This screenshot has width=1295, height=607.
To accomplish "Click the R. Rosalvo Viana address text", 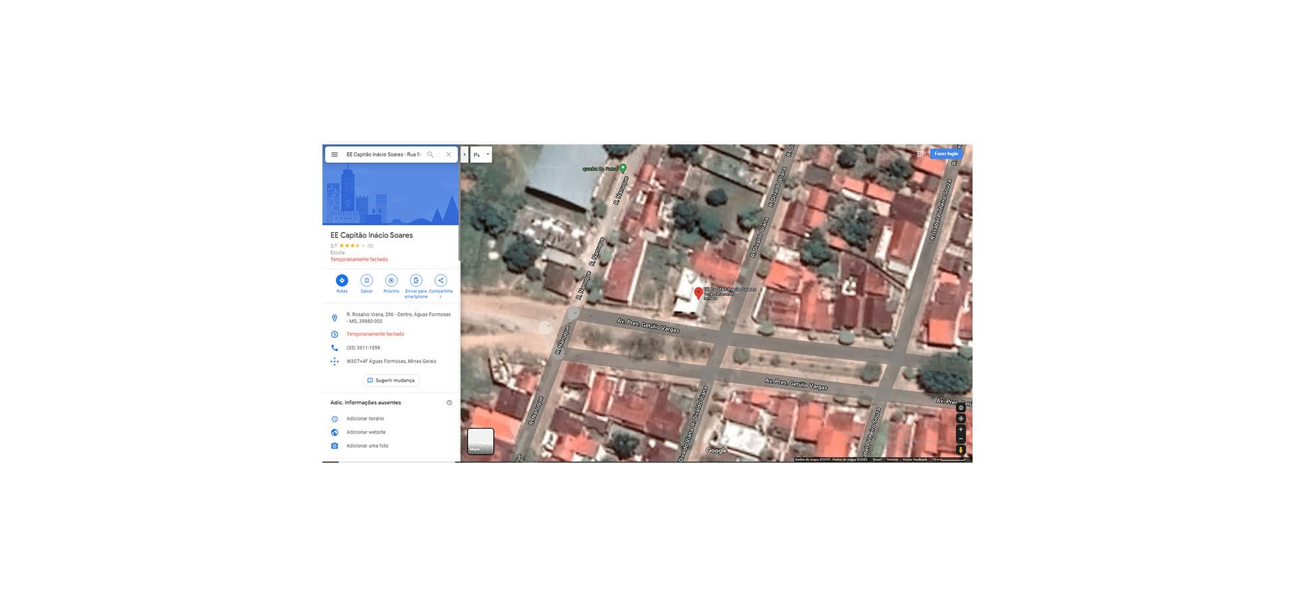I will [x=399, y=318].
